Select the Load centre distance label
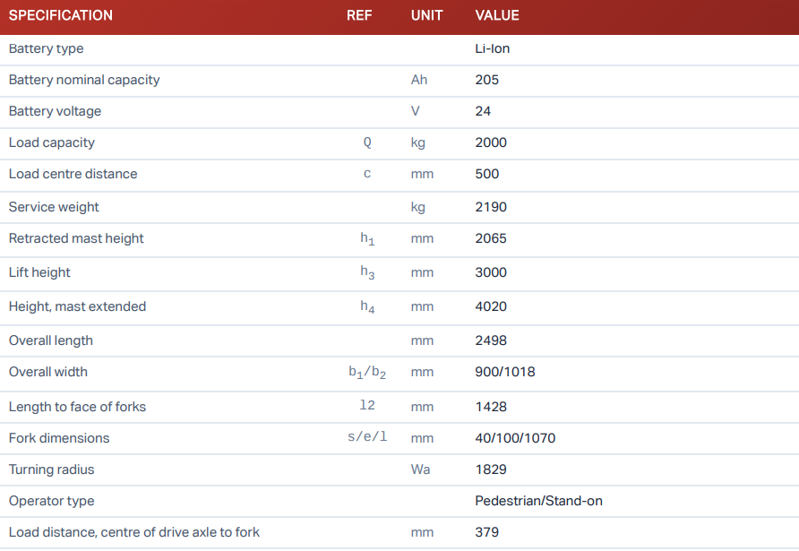The height and width of the screenshot is (551, 799). tap(73, 174)
